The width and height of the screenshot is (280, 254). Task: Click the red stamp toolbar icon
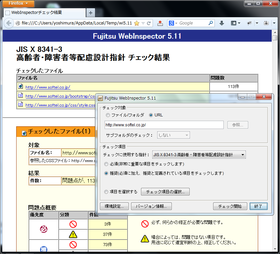point(160,23)
